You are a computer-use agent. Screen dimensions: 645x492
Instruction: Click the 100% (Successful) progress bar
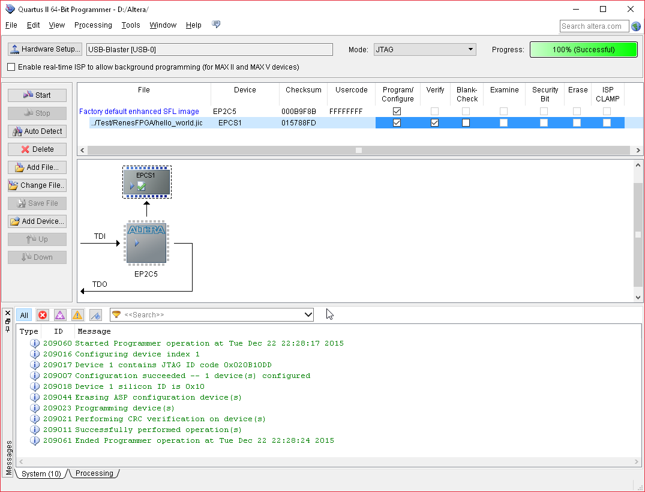tap(583, 49)
